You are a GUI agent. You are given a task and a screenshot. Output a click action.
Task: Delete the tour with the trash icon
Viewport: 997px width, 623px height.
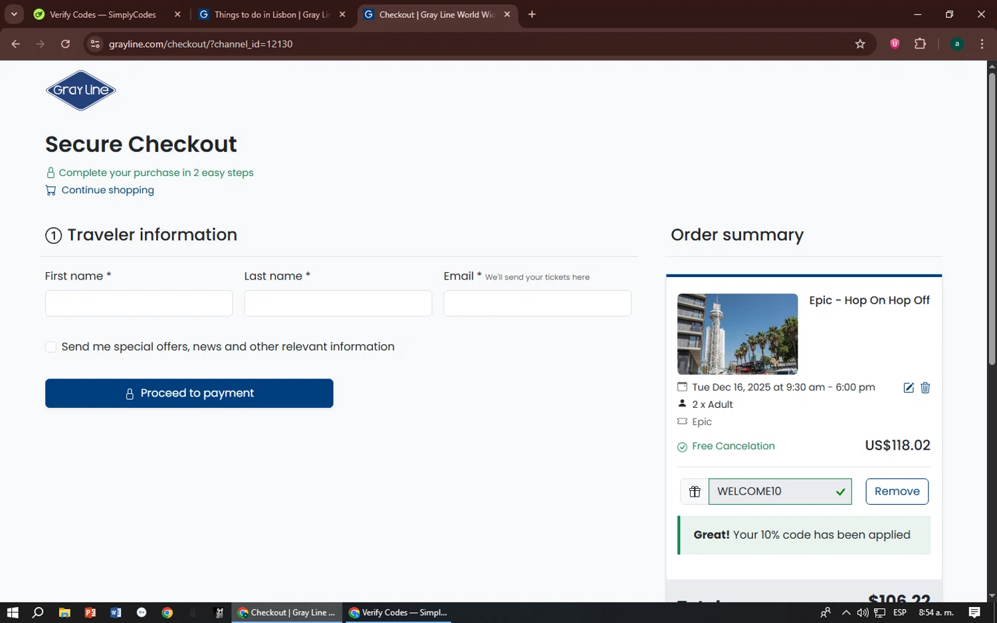click(925, 388)
